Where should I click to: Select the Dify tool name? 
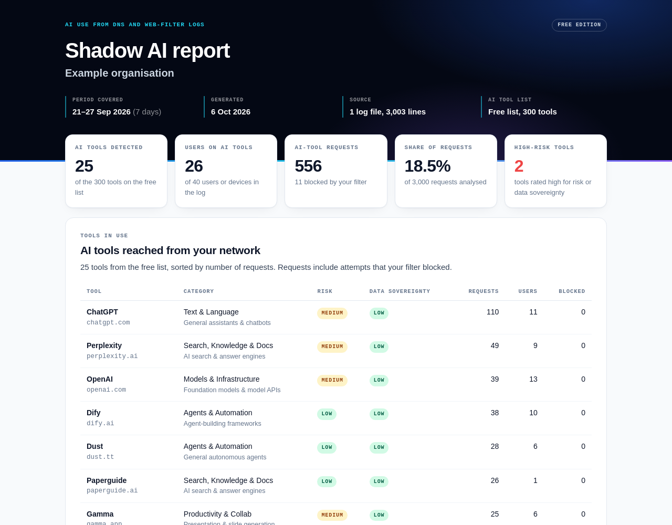(x=93, y=413)
